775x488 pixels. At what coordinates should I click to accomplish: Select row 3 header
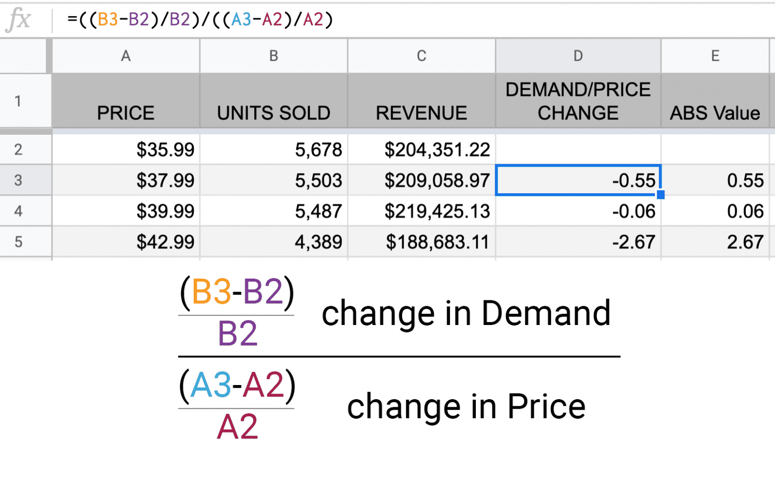click(19, 180)
